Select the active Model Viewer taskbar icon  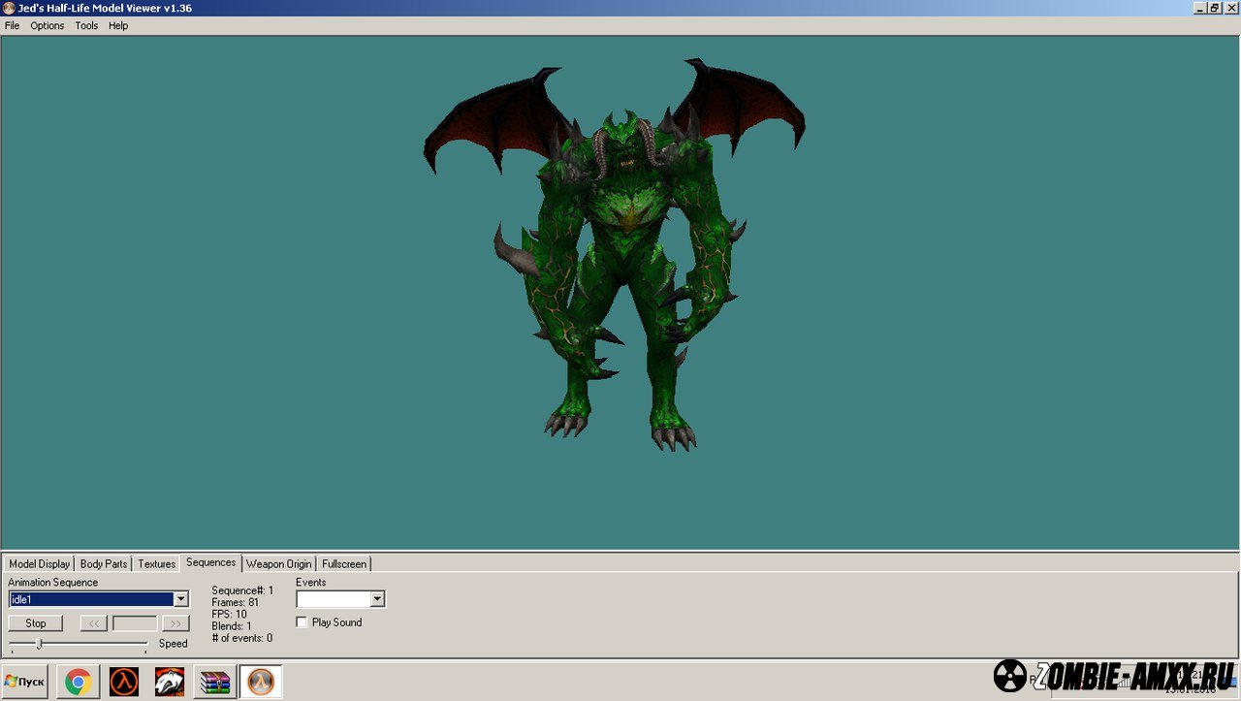(x=261, y=683)
